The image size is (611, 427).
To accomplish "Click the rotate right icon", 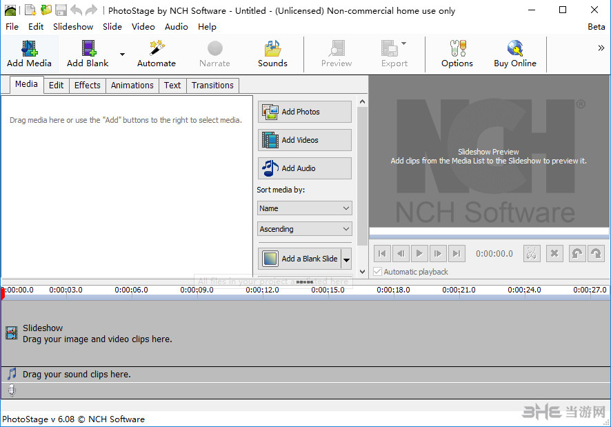I will [x=596, y=254].
